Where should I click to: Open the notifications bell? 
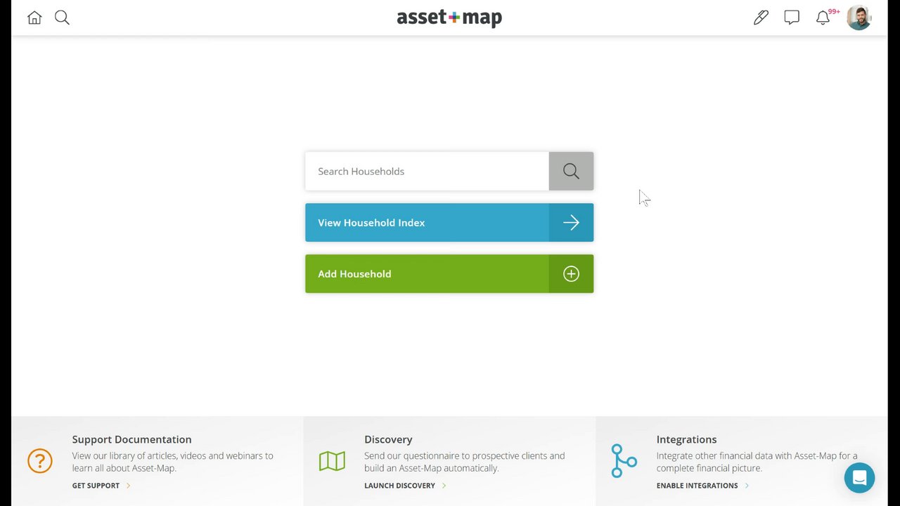point(823,18)
